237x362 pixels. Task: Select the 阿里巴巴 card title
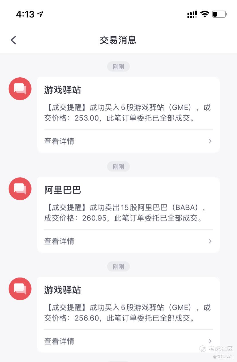click(62, 190)
